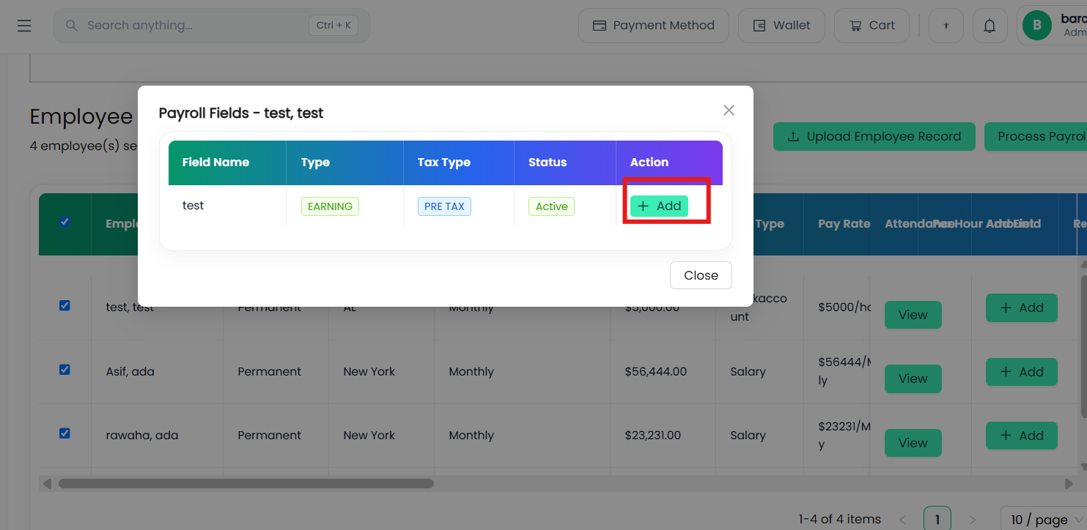Click Add in the Asif, ada row

1022,372
